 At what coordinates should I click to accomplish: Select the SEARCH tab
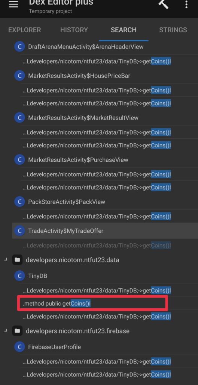(124, 30)
